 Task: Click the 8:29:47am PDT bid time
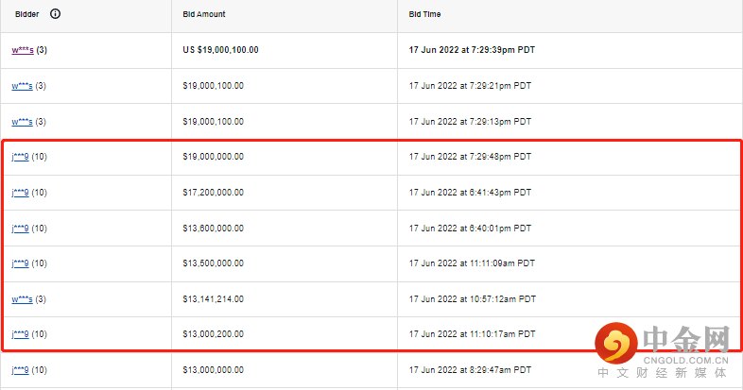(x=470, y=369)
